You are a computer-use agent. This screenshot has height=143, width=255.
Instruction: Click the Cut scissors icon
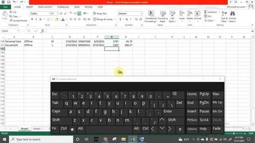(11, 12)
